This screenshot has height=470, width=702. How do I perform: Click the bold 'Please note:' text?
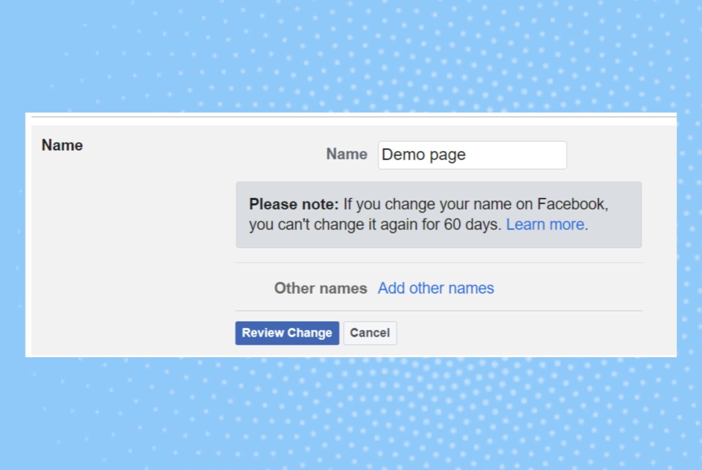[x=293, y=204]
